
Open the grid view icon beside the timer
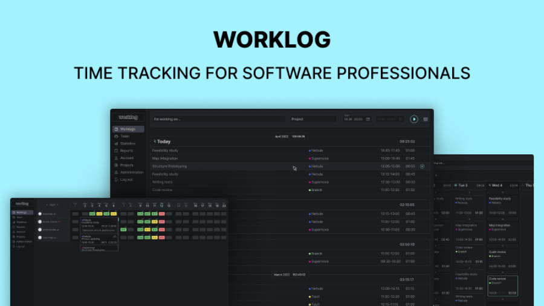pyautogui.click(x=426, y=119)
